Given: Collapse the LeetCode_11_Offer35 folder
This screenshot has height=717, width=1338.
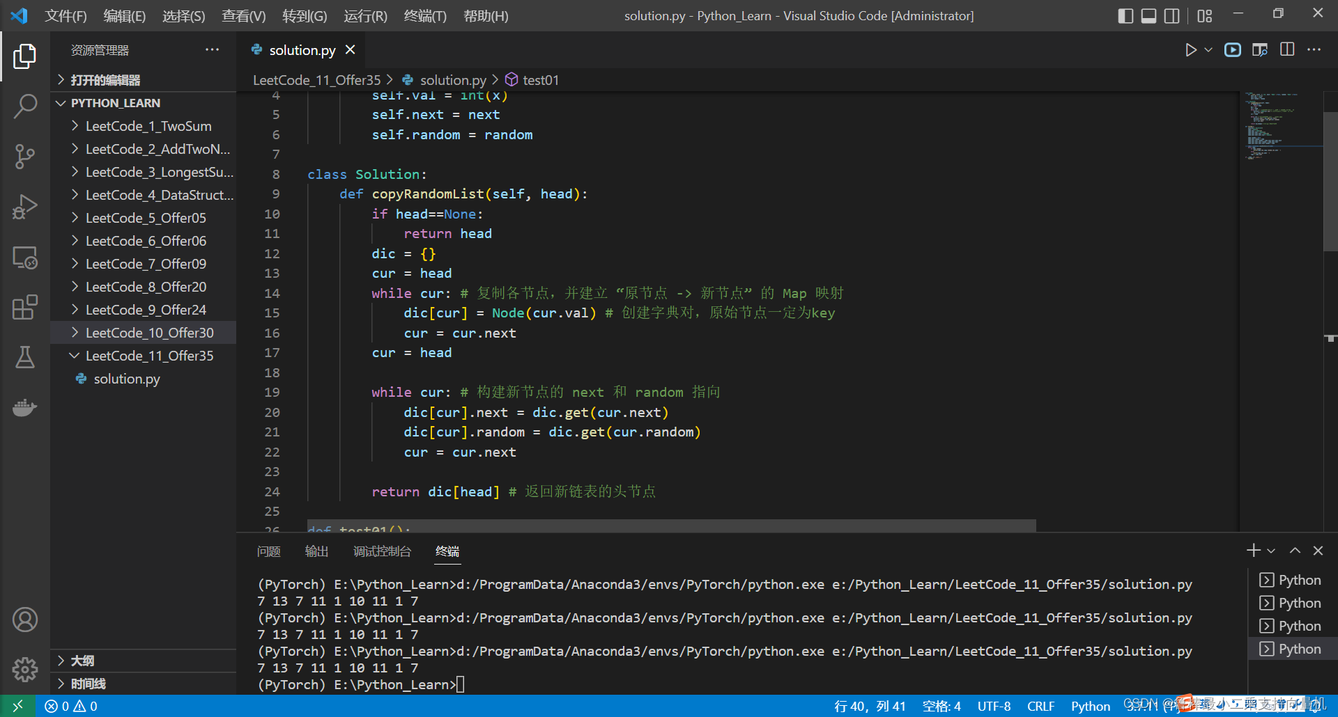Looking at the screenshot, I should click(144, 356).
